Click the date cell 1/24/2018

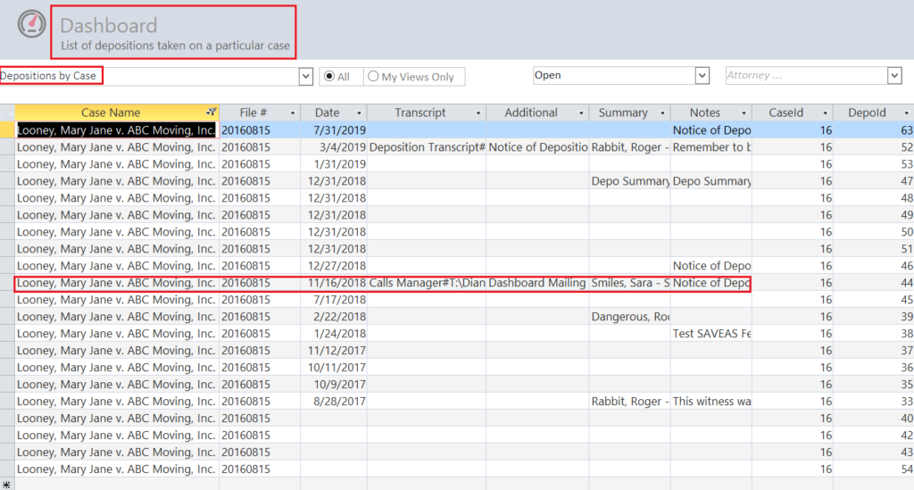point(334,333)
